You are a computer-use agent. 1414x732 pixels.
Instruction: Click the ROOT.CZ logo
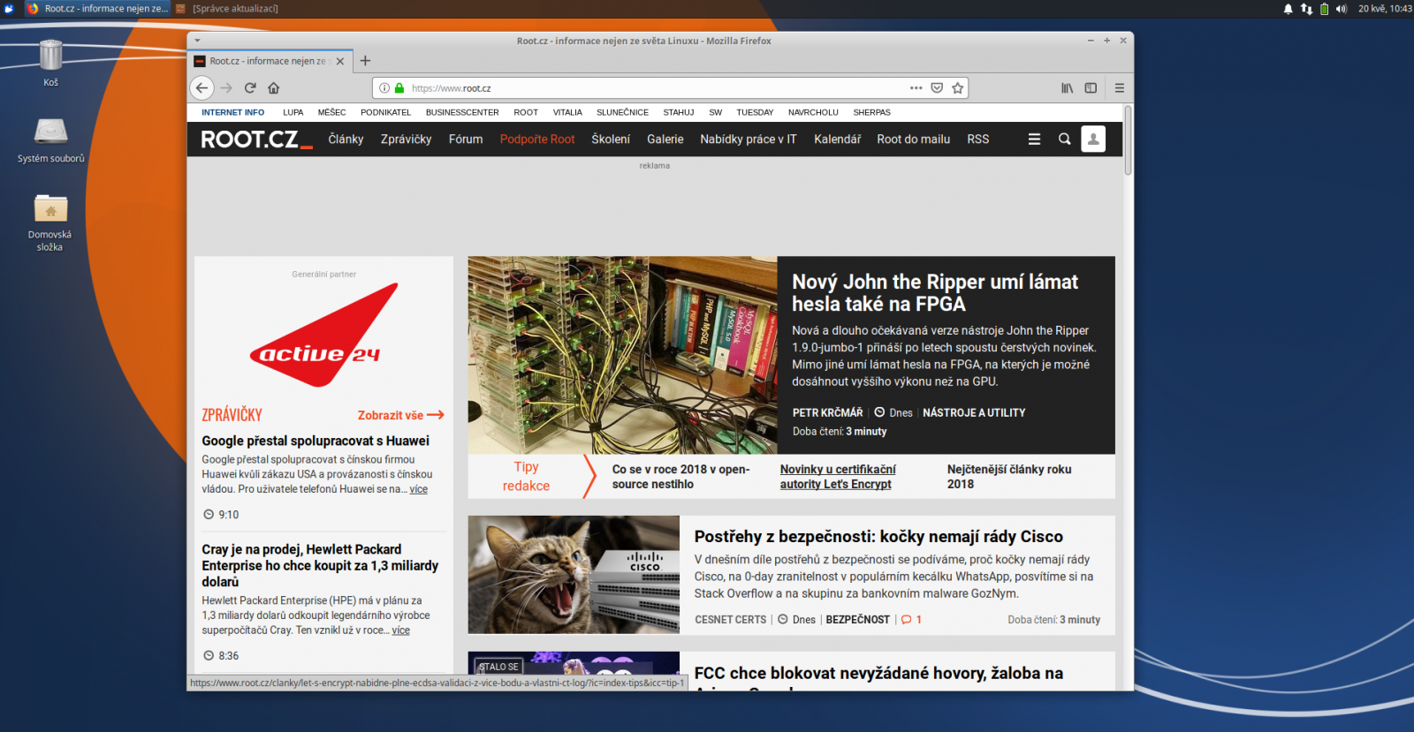pyautogui.click(x=256, y=140)
